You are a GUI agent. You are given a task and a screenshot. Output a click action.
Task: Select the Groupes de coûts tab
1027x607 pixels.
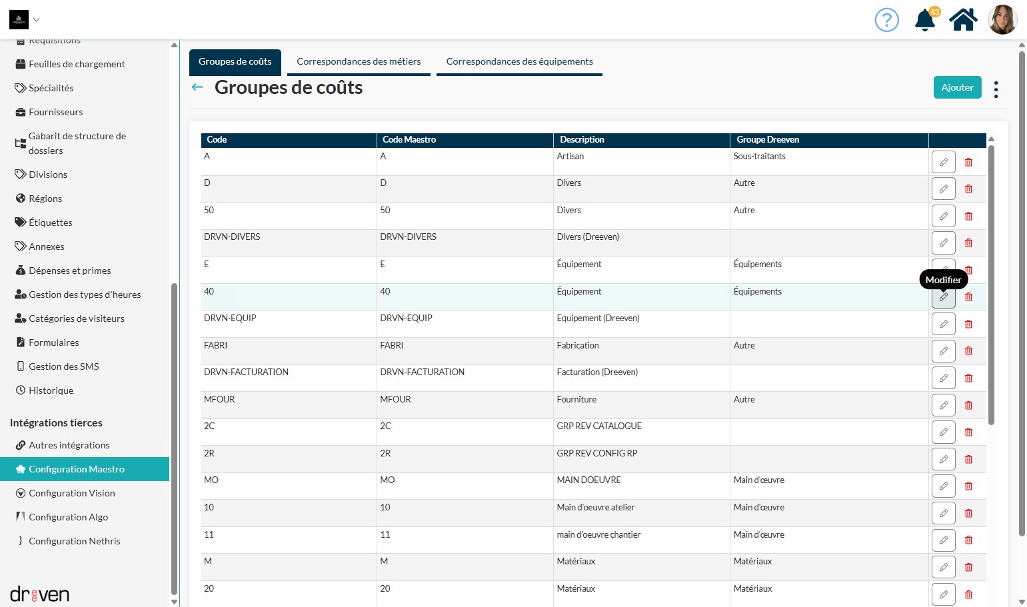coord(235,61)
